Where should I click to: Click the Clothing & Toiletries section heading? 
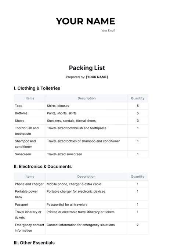click(x=37, y=88)
